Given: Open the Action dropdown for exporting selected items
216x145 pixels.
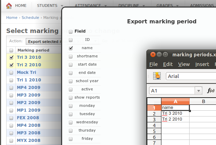Looking at the screenshot, I should pyautogui.click(x=44, y=42).
